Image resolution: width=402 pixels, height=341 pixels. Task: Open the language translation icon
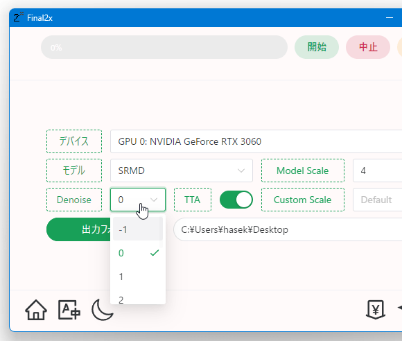pyautogui.click(x=69, y=310)
